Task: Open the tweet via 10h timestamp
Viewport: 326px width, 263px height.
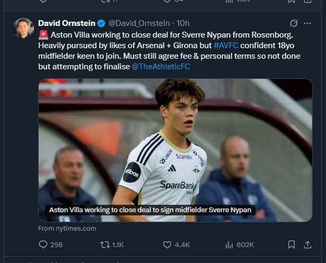Action: point(183,23)
